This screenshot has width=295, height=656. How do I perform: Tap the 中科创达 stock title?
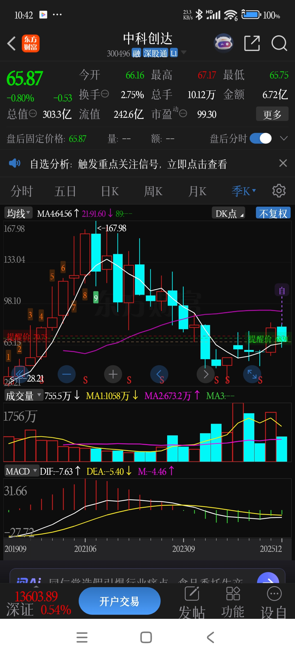click(x=147, y=38)
